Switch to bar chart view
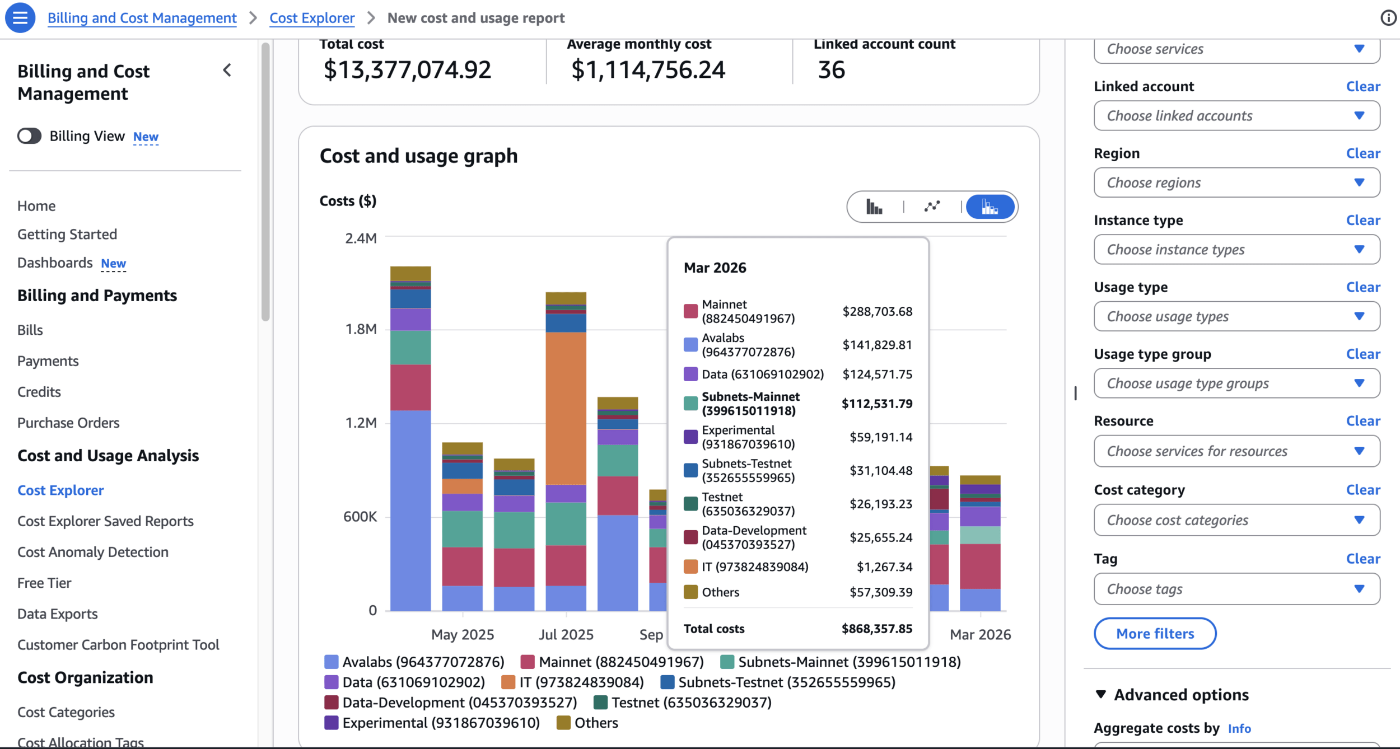 [x=874, y=207]
